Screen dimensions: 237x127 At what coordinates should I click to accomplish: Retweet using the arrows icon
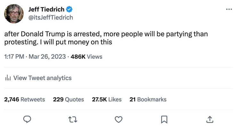pyautogui.click(x=73, y=119)
